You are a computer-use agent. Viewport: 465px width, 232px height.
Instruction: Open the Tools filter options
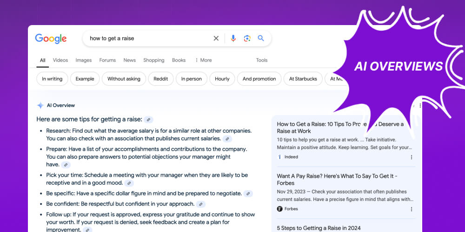pyautogui.click(x=262, y=60)
